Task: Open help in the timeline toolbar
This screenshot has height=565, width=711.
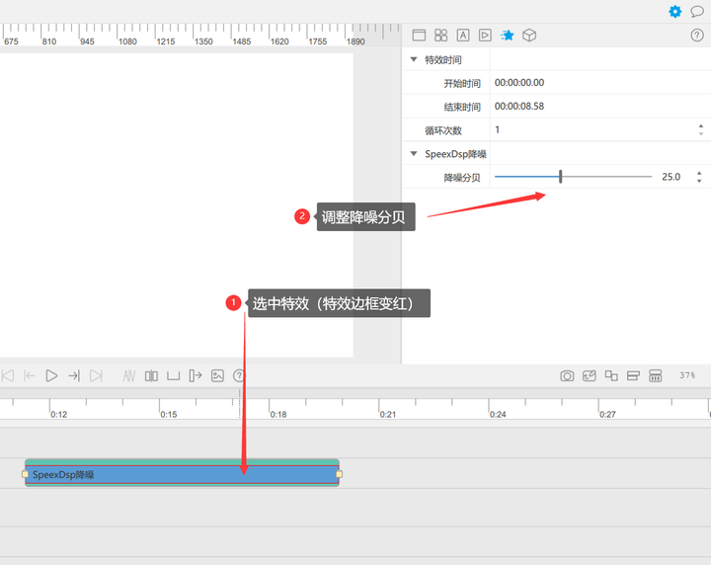Action: click(239, 375)
